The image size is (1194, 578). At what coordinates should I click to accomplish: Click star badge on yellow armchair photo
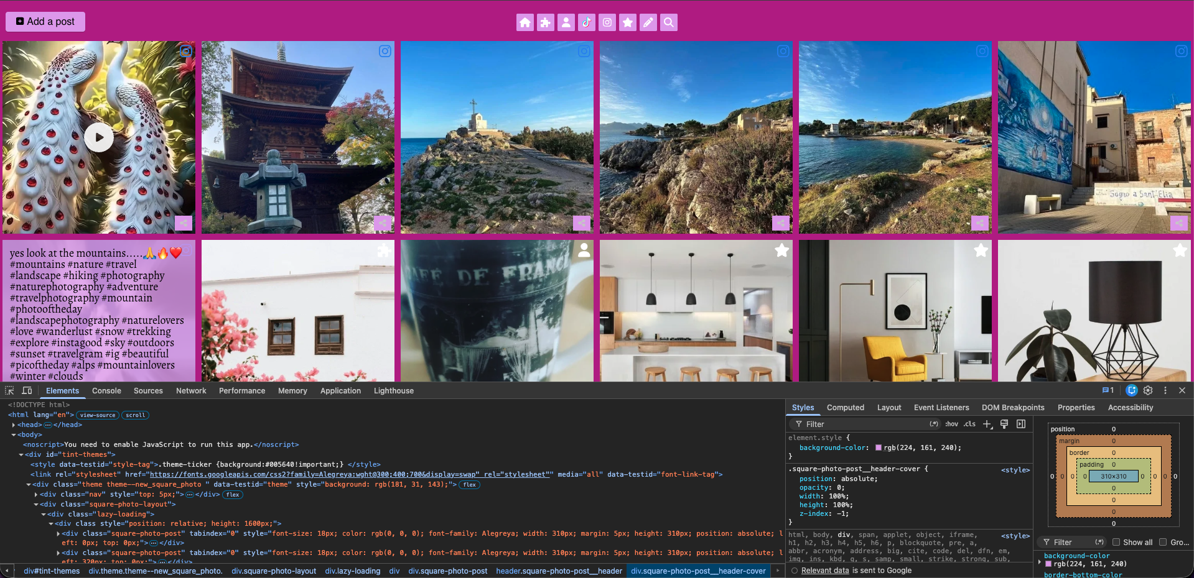tap(981, 250)
